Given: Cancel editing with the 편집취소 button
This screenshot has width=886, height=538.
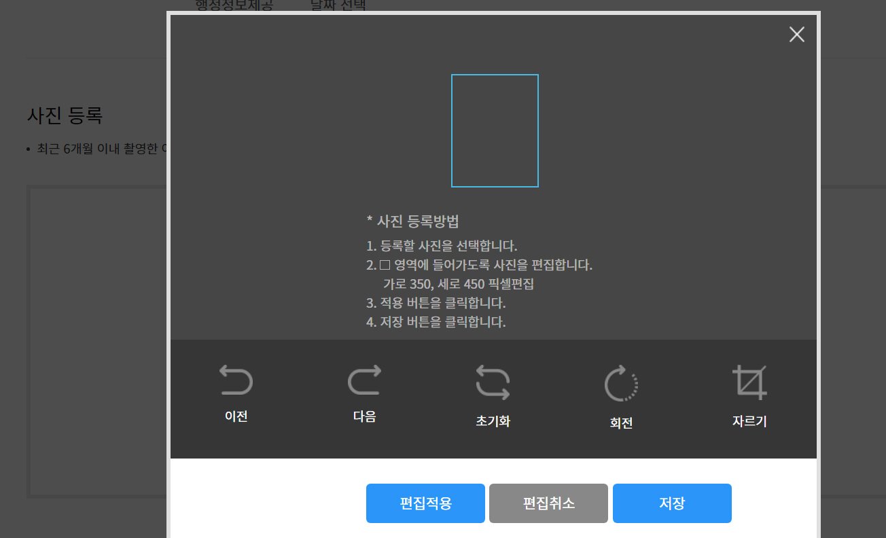Looking at the screenshot, I should pos(548,503).
